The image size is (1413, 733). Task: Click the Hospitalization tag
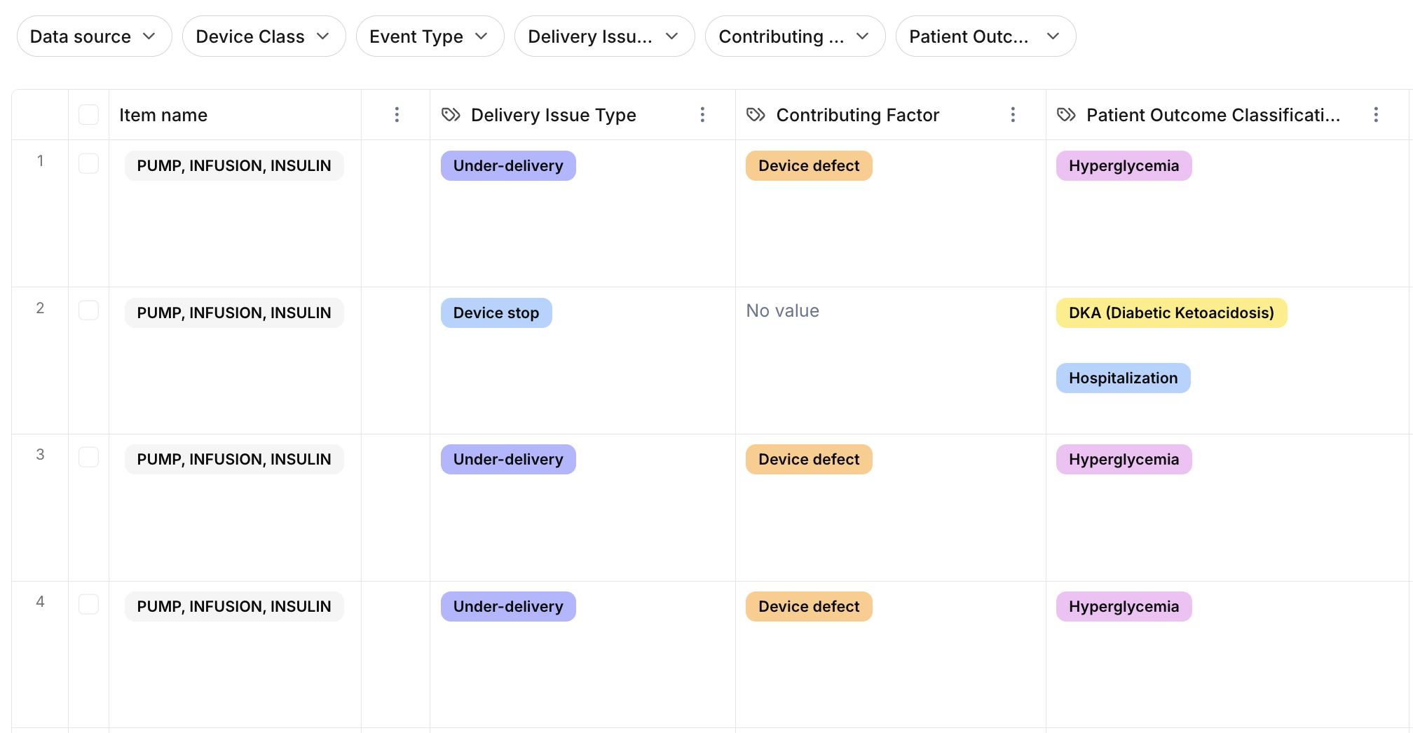pos(1123,378)
